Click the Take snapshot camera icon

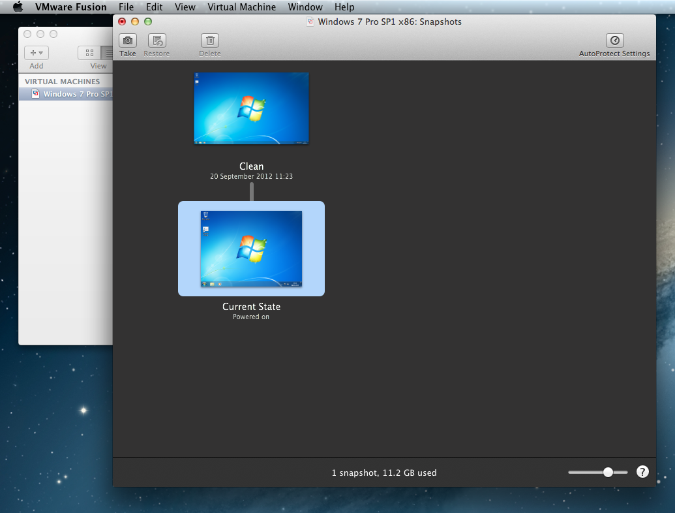click(128, 40)
